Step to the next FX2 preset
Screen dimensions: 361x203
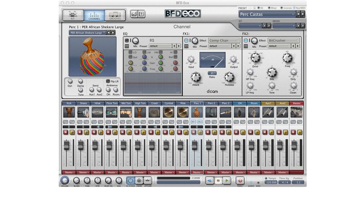(298, 46)
